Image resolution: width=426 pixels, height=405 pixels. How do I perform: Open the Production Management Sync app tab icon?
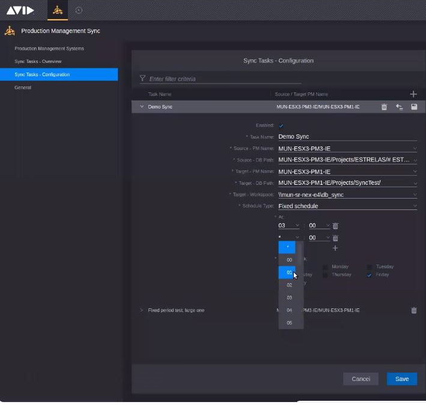(x=58, y=10)
